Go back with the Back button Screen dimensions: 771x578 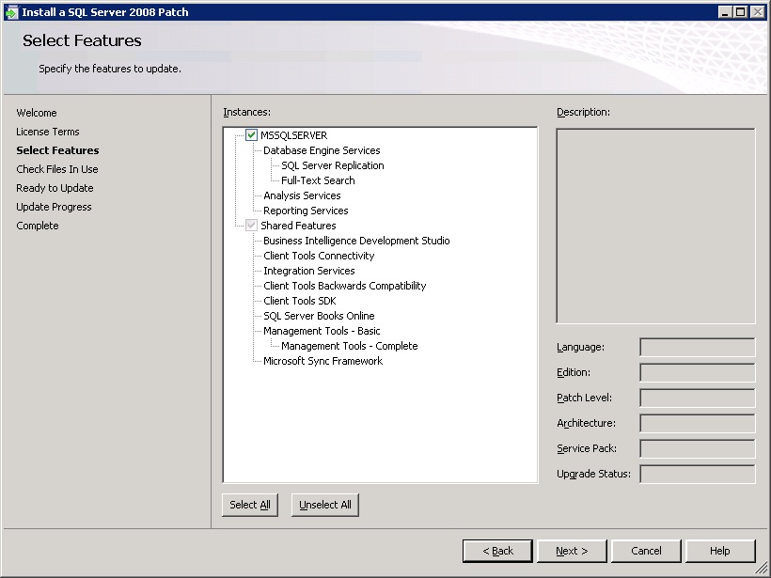[497, 551]
